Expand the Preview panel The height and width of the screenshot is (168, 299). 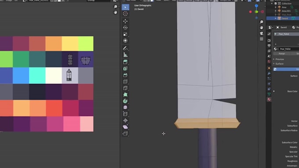(274, 59)
